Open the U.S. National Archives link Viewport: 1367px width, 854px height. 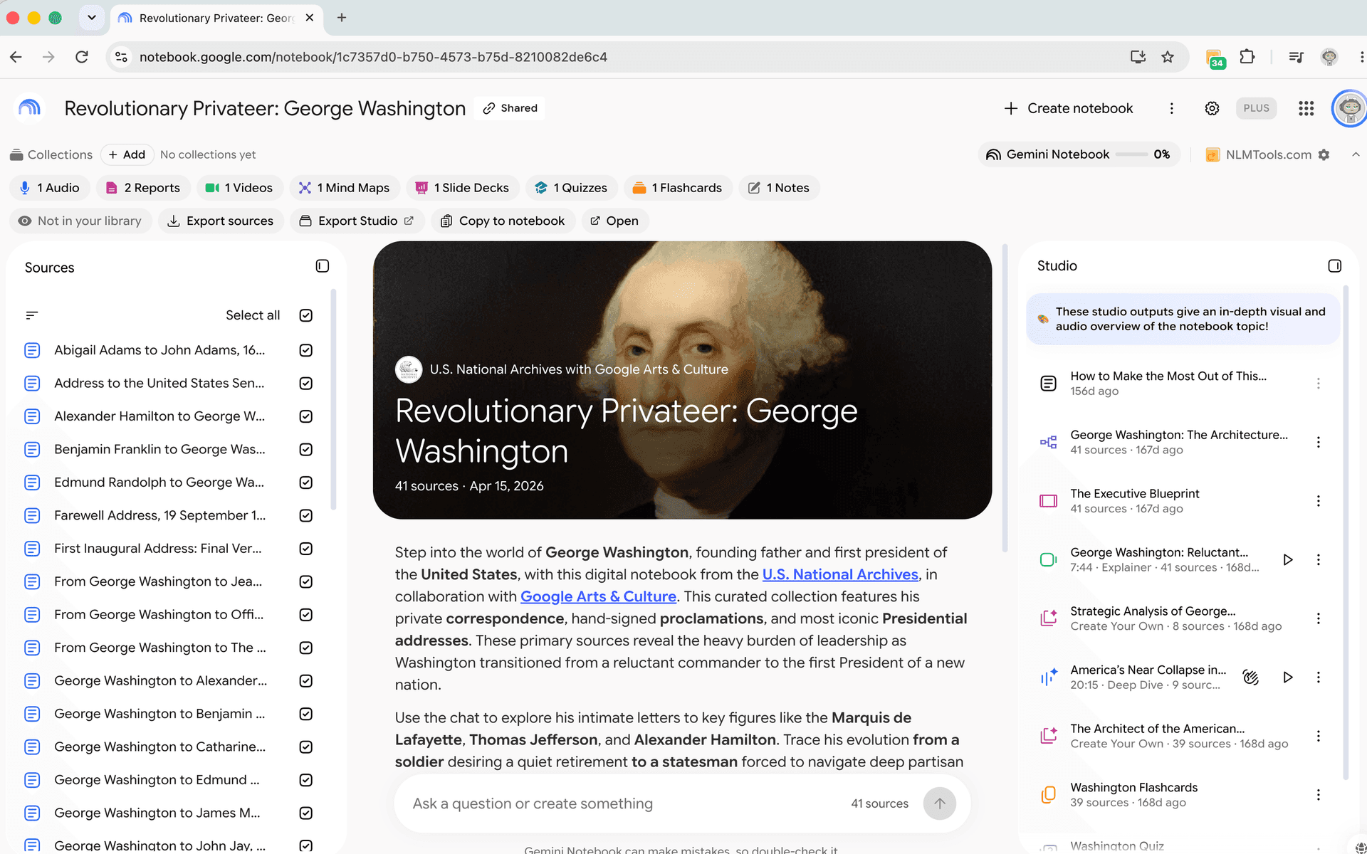pos(840,574)
